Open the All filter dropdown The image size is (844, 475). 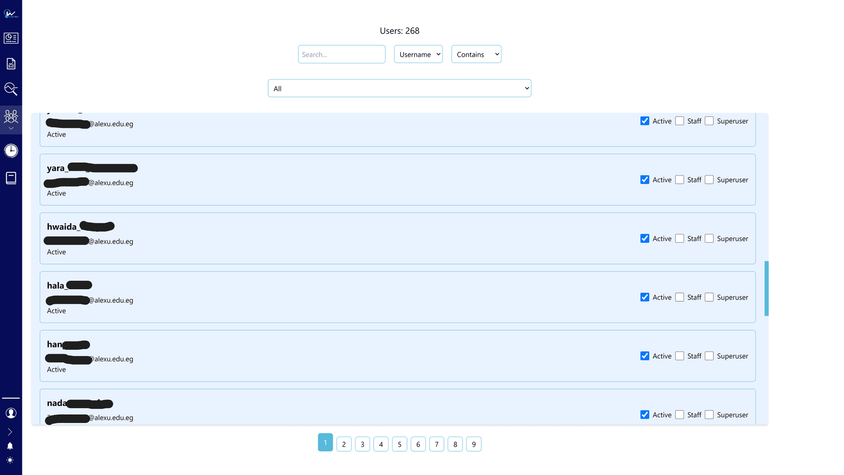coord(399,88)
